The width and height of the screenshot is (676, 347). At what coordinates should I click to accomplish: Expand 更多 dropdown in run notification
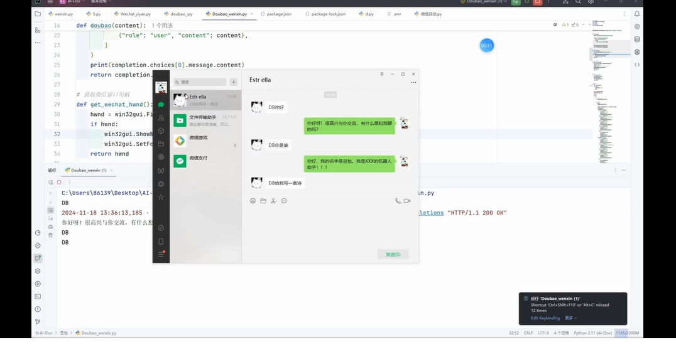[x=571, y=318]
